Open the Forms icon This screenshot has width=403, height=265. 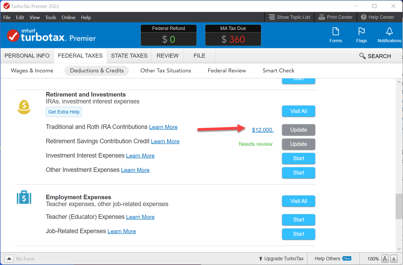336,35
